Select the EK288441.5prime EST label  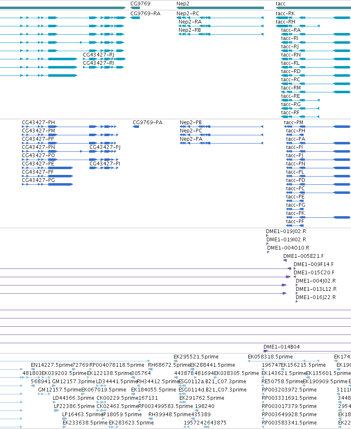212,365
